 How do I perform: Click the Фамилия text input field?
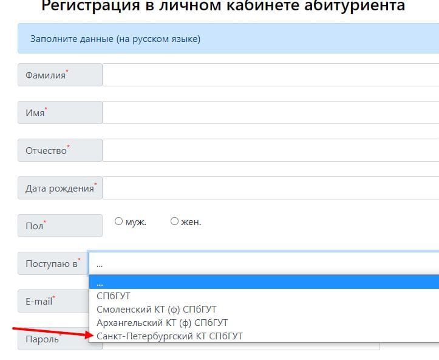pos(270,75)
